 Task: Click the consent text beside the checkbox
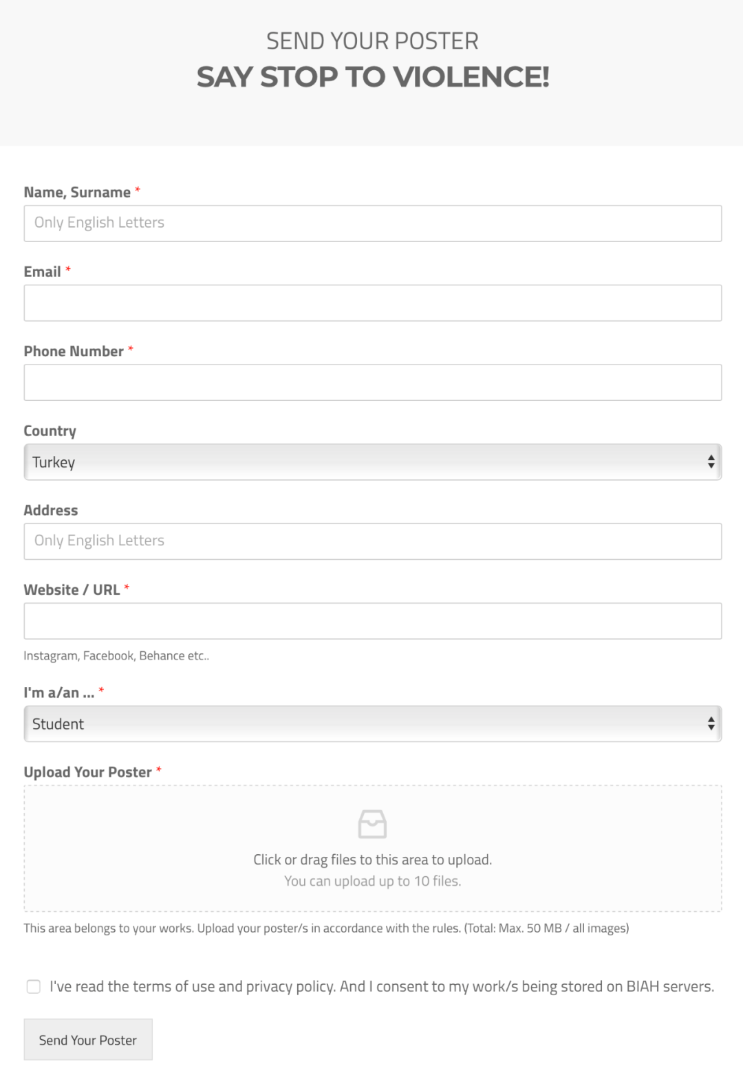(x=381, y=987)
